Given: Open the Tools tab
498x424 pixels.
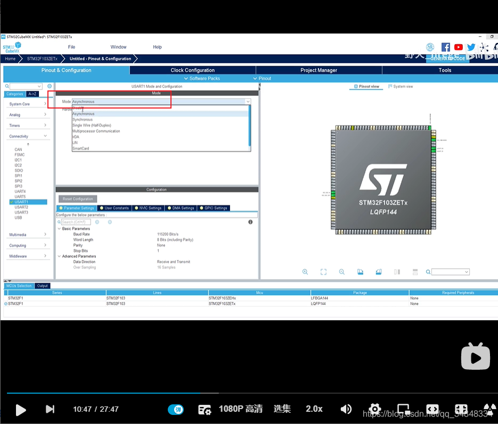Looking at the screenshot, I should tap(445, 70).
